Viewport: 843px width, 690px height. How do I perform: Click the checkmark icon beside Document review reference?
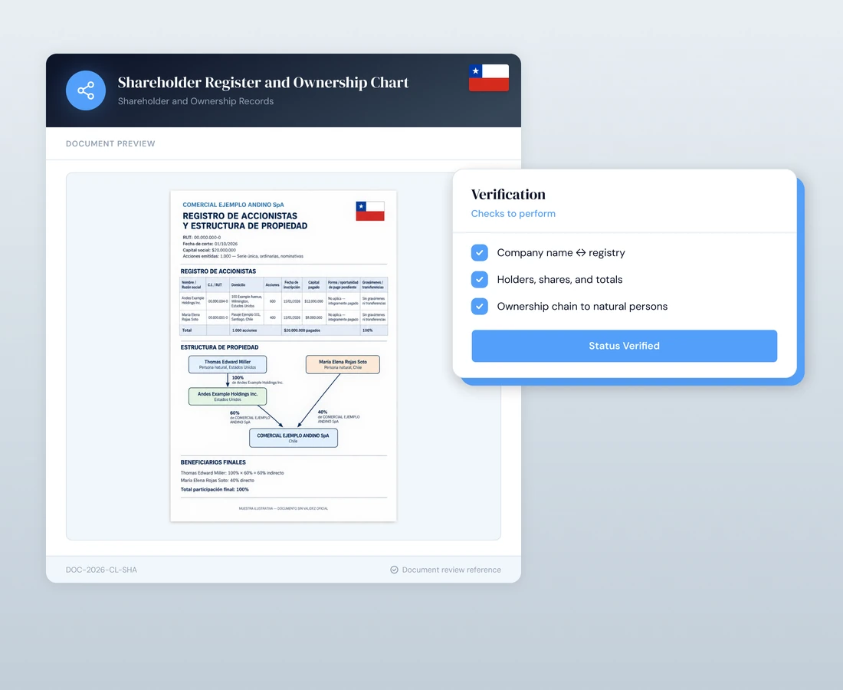pyautogui.click(x=394, y=570)
